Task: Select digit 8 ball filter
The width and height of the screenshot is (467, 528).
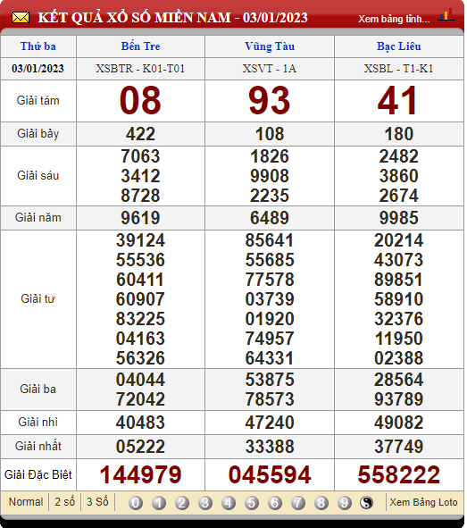Action: pyautogui.click(x=321, y=503)
